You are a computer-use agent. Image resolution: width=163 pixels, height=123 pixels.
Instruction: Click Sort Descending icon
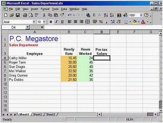pos(112,15)
